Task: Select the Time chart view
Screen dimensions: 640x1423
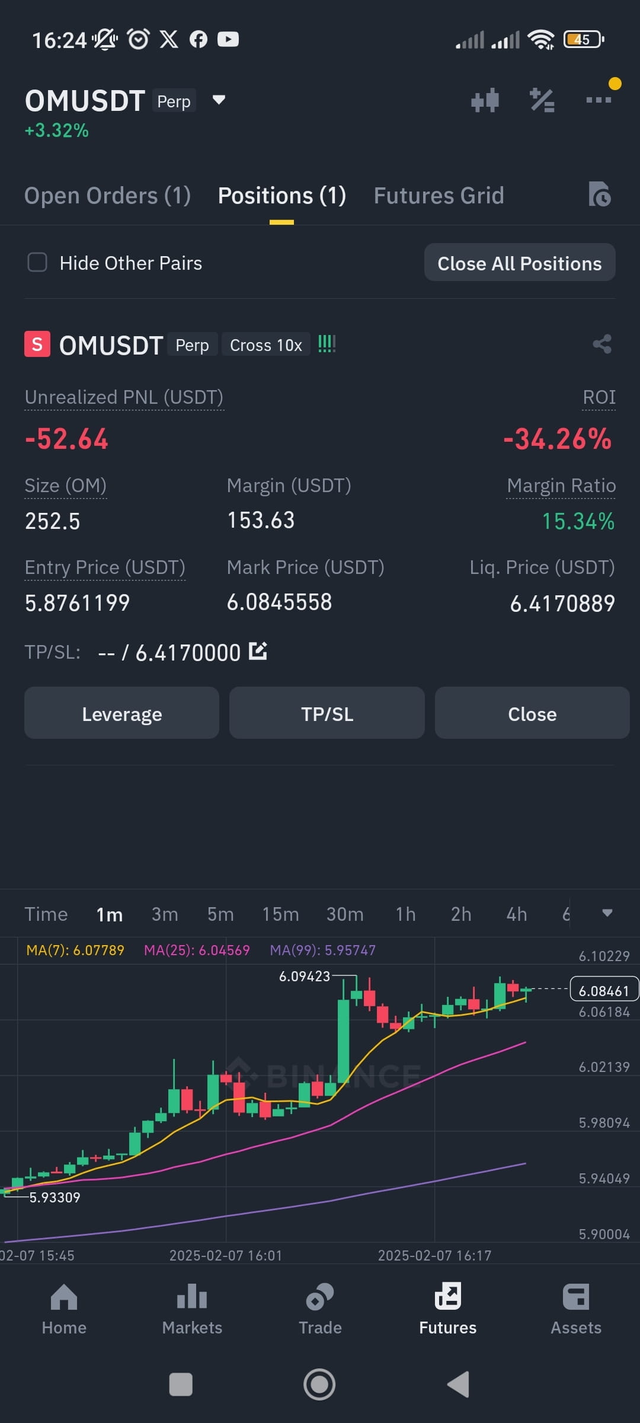Action: (46, 914)
